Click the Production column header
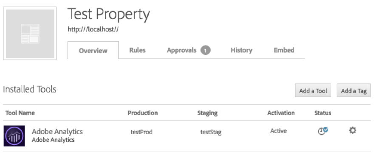This screenshot has width=375, height=158. point(143,113)
